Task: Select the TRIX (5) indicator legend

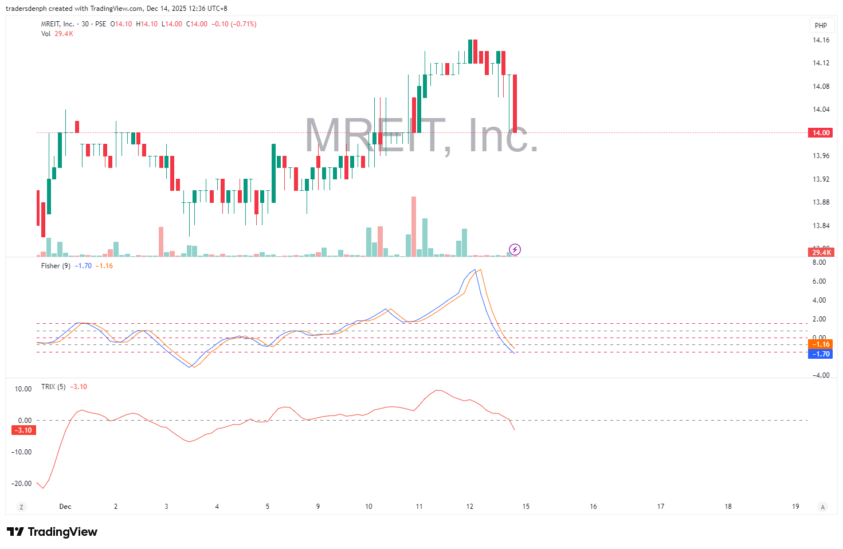Action: coord(53,387)
